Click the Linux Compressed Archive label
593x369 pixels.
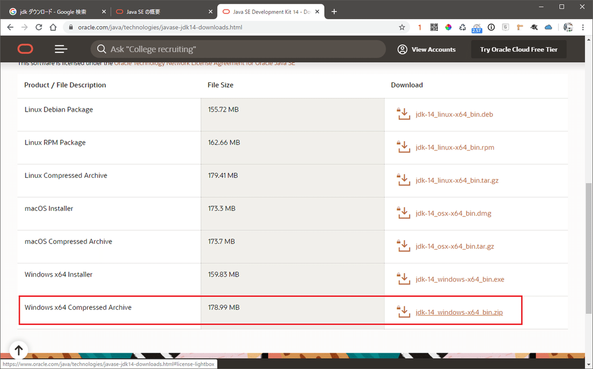pyautogui.click(x=66, y=175)
